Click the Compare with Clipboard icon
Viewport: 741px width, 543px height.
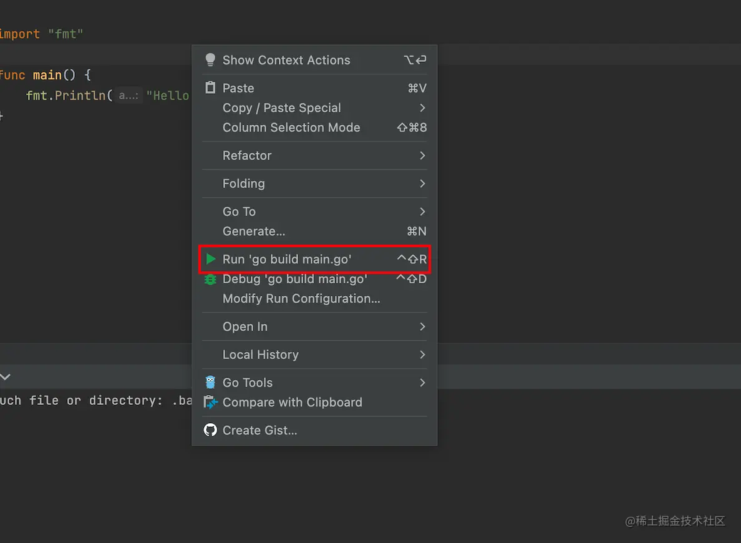210,403
